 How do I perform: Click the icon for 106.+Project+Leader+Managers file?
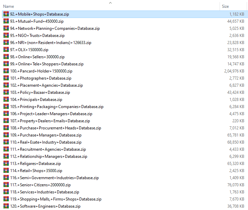(x=6, y=114)
